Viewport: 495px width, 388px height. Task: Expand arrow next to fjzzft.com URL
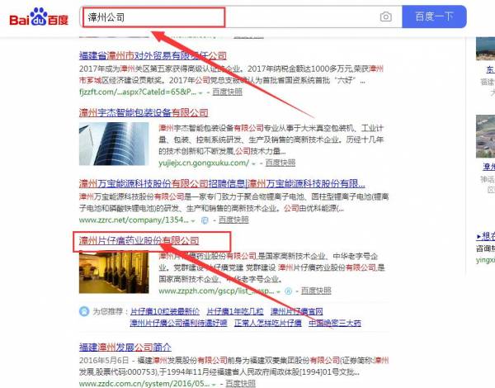point(200,92)
